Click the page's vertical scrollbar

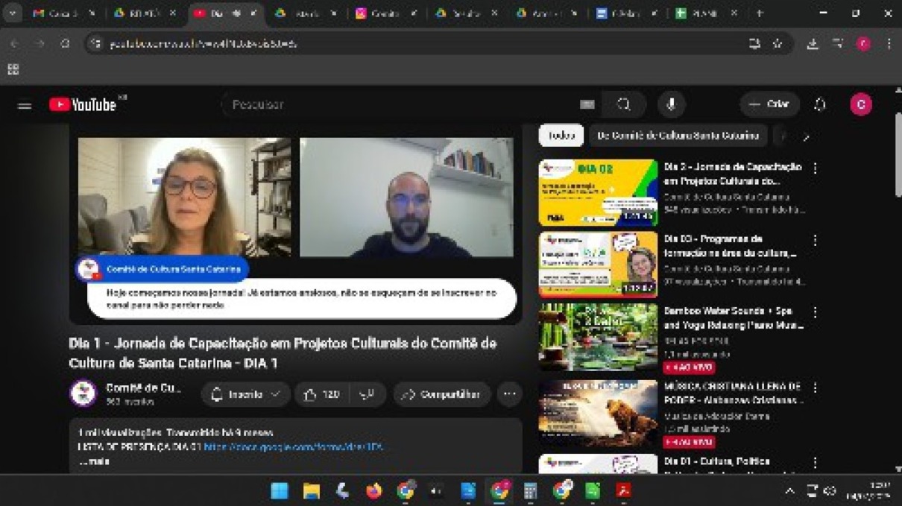(898, 156)
